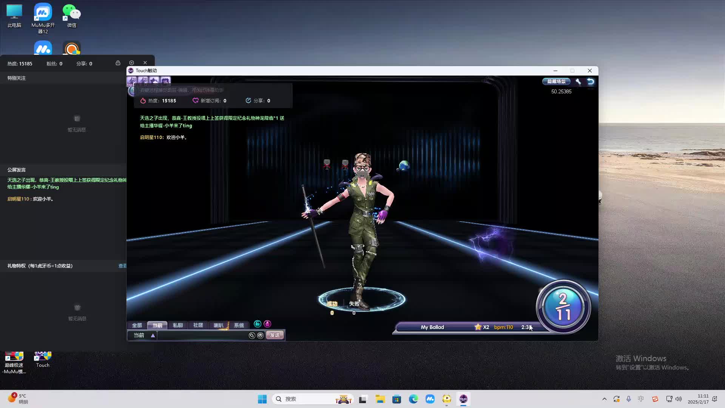Toggle the microphone in system tray
725x408 pixels.
pos(629,399)
